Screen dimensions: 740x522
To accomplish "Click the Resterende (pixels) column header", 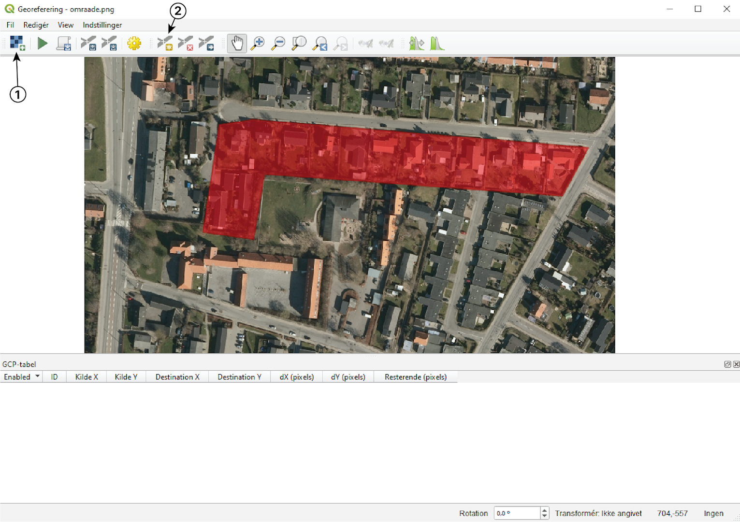I will [x=415, y=377].
